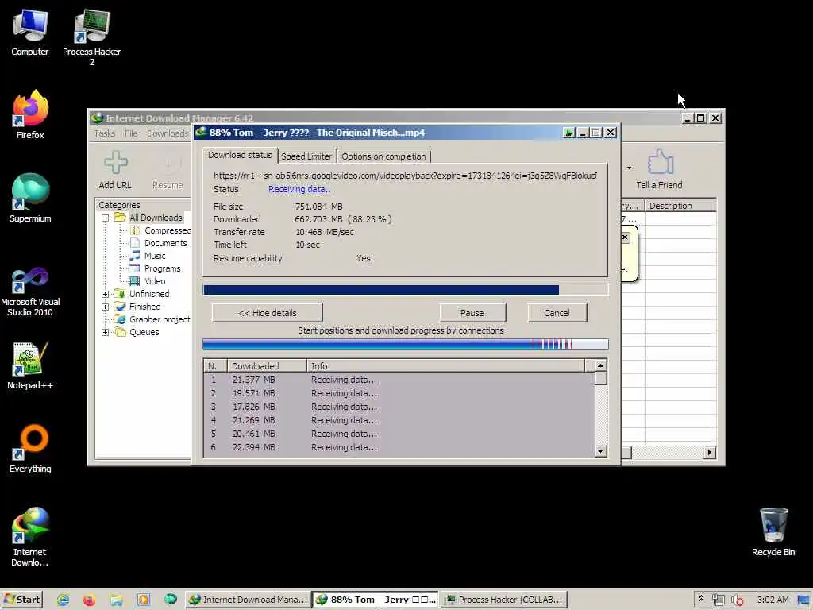
Task: Click the green tray icon in download dialog title bar
Action: [568, 133]
